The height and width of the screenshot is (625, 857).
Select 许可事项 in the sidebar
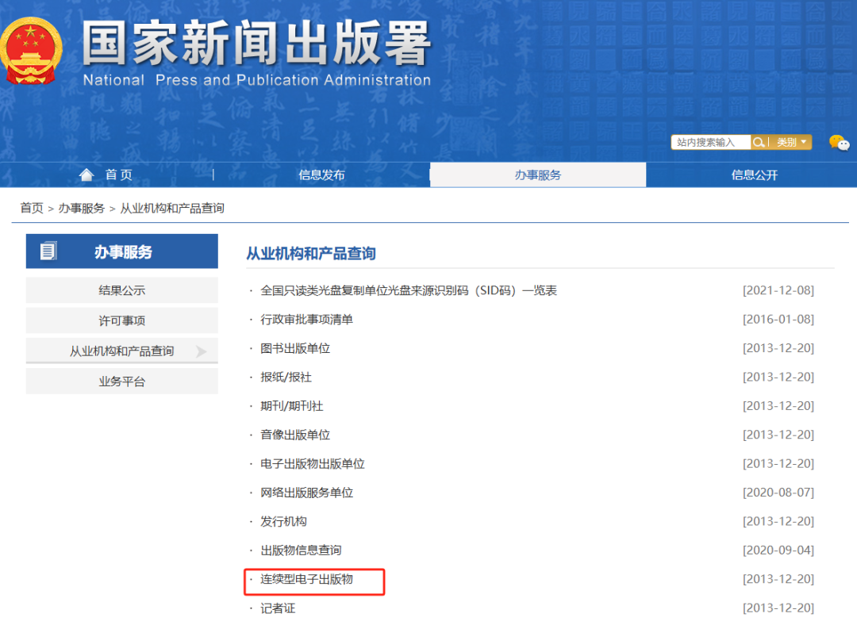point(121,320)
